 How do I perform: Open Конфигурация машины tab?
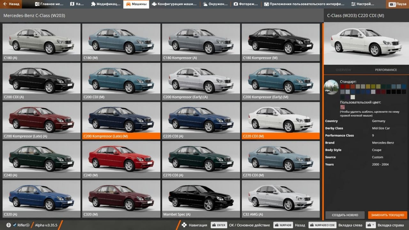[x=175, y=4]
